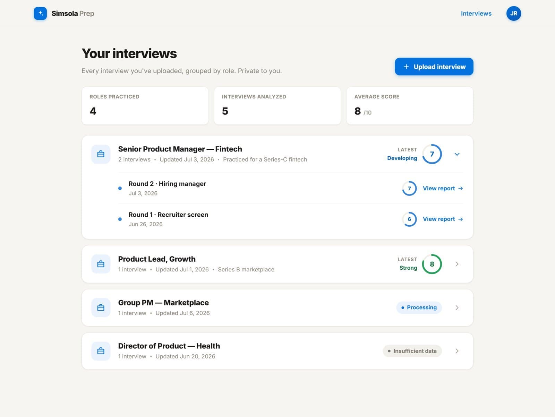555x417 pixels.
Task: Click the Interviews Analyzed stat card
Action: pyautogui.click(x=277, y=106)
